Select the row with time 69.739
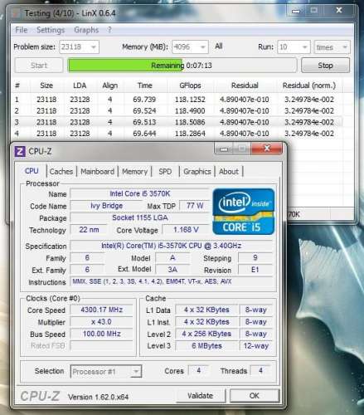The height and width of the screenshot is (415, 364). 177,100
